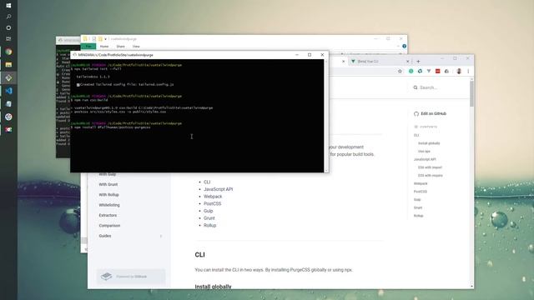Click PostCSS link in bulleted list
Viewport: 534px width, 300px height.
213,203
